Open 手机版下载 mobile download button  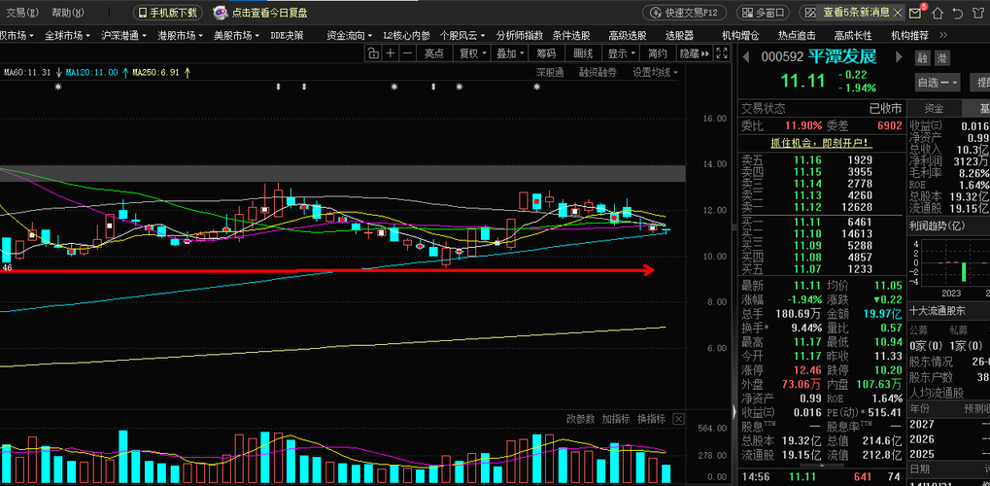coord(167,12)
